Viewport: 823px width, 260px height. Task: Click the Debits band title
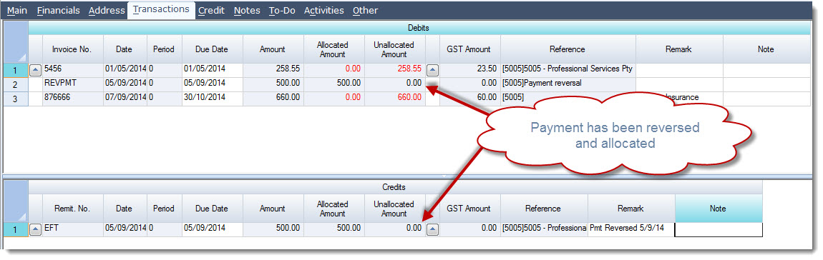pos(419,28)
